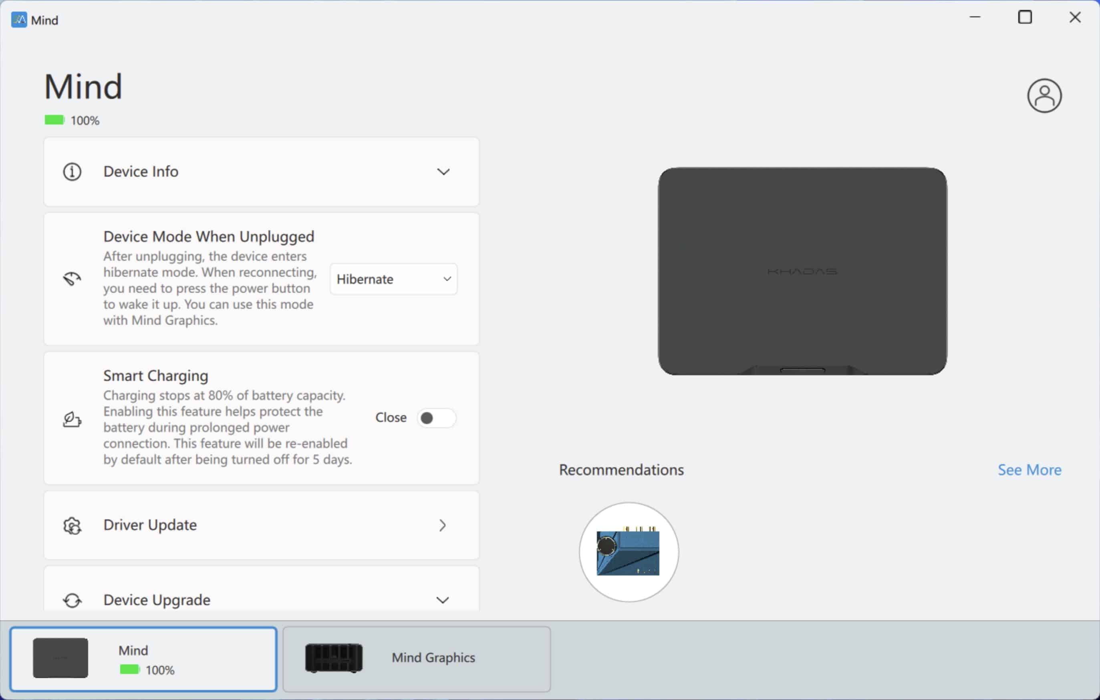Click the Device Upgrade refresh icon
The height and width of the screenshot is (700, 1100).
coord(72,600)
